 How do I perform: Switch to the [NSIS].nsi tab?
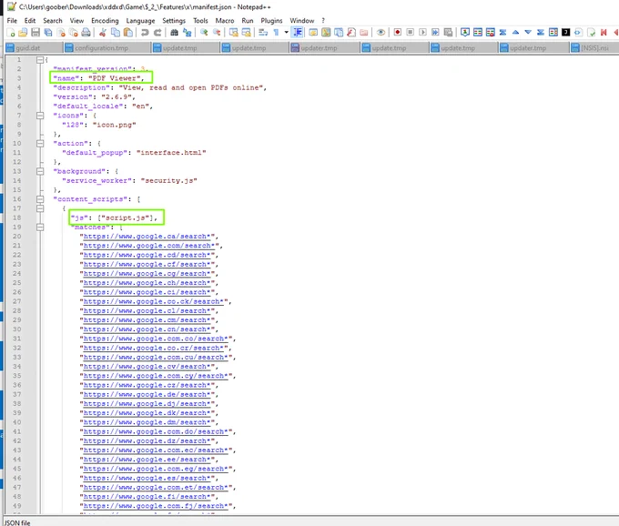coord(594,48)
